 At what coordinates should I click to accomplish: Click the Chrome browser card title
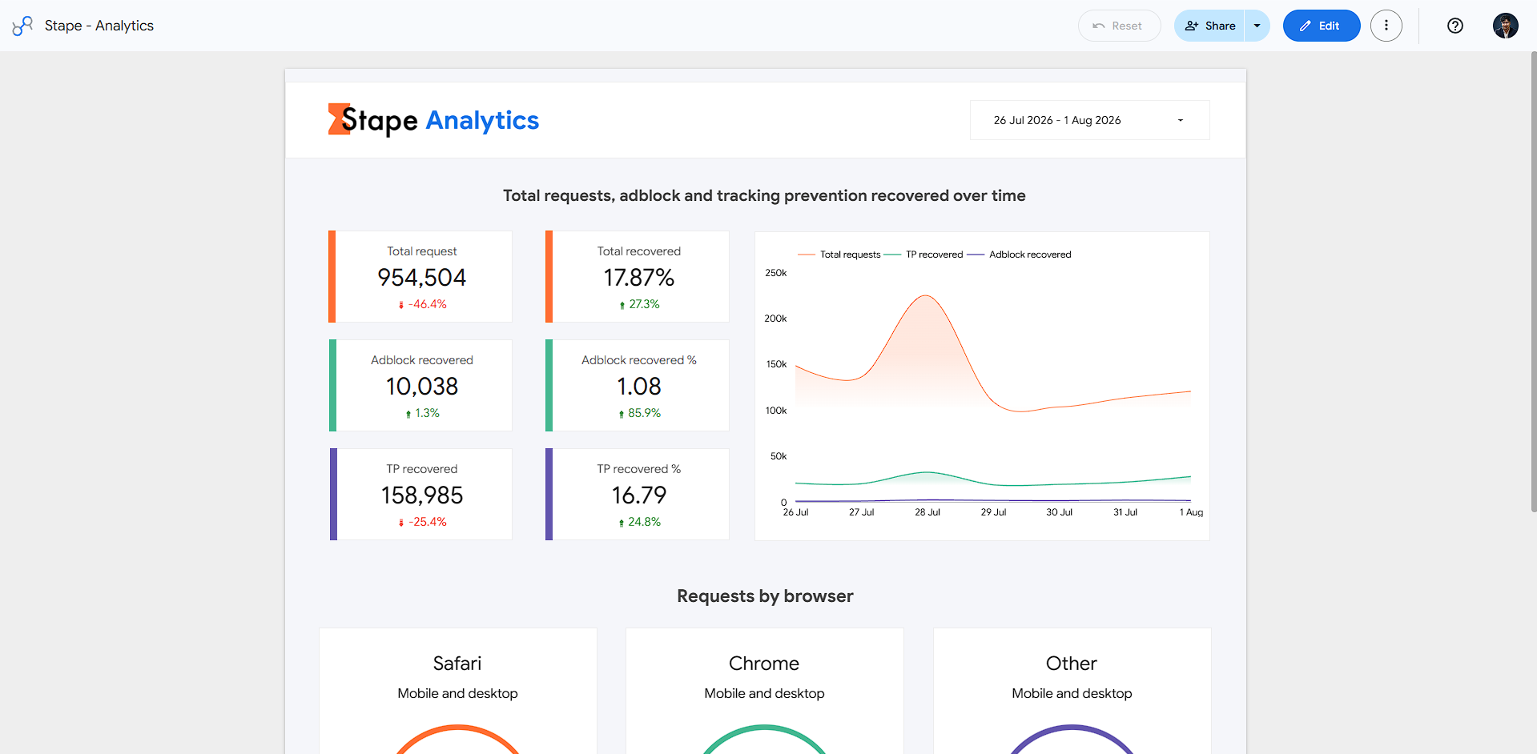click(x=764, y=664)
